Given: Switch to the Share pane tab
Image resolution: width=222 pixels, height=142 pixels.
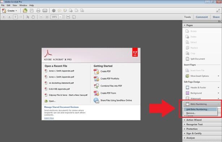Looking at the screenshot, I should pyautogui.click(x=216, y=17).
